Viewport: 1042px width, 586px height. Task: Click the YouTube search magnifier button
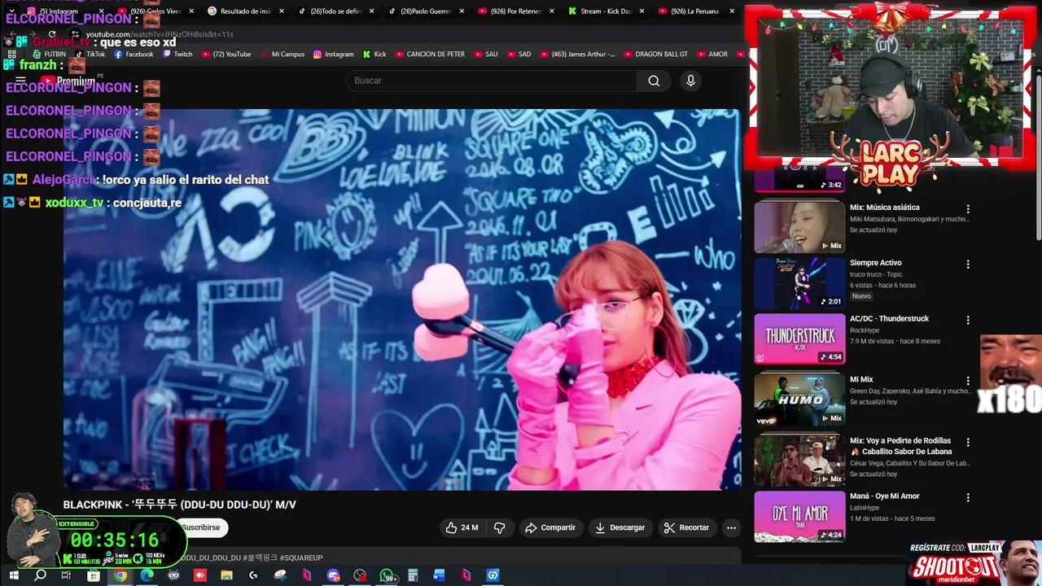pos(654,81)
